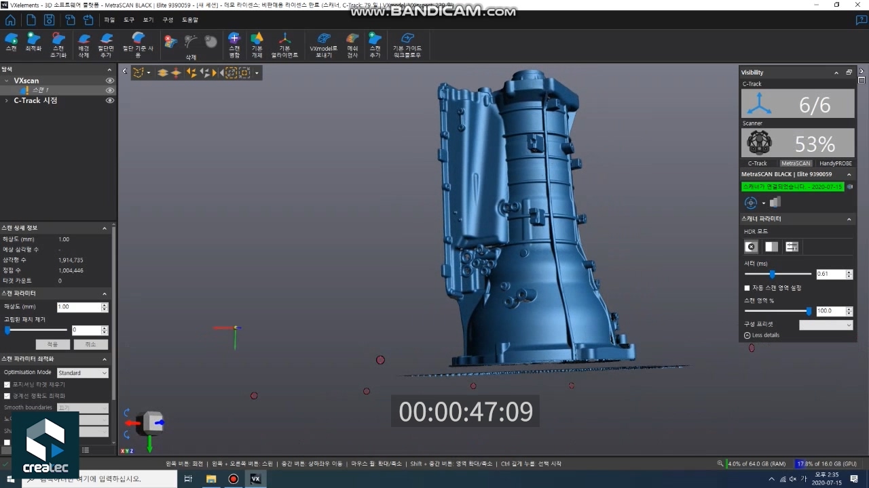Enable the 자동 스캔 영역 설정 checkbox
Viewport: 869px width, 488px height.
[x=747, y=288]
